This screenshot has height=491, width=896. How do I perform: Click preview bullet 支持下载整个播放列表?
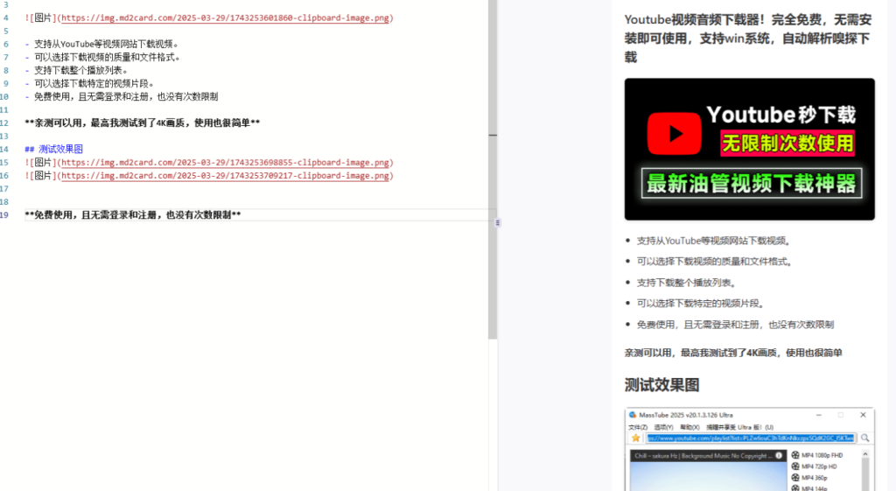click(689, 283)
